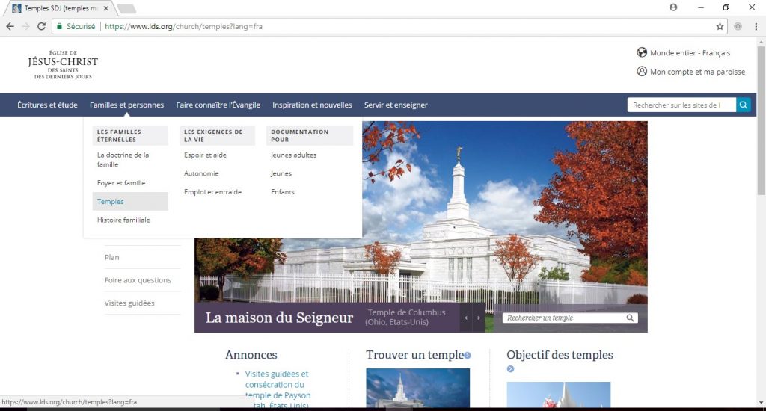Open Emploi et entraide link

[x=212, y=192]
